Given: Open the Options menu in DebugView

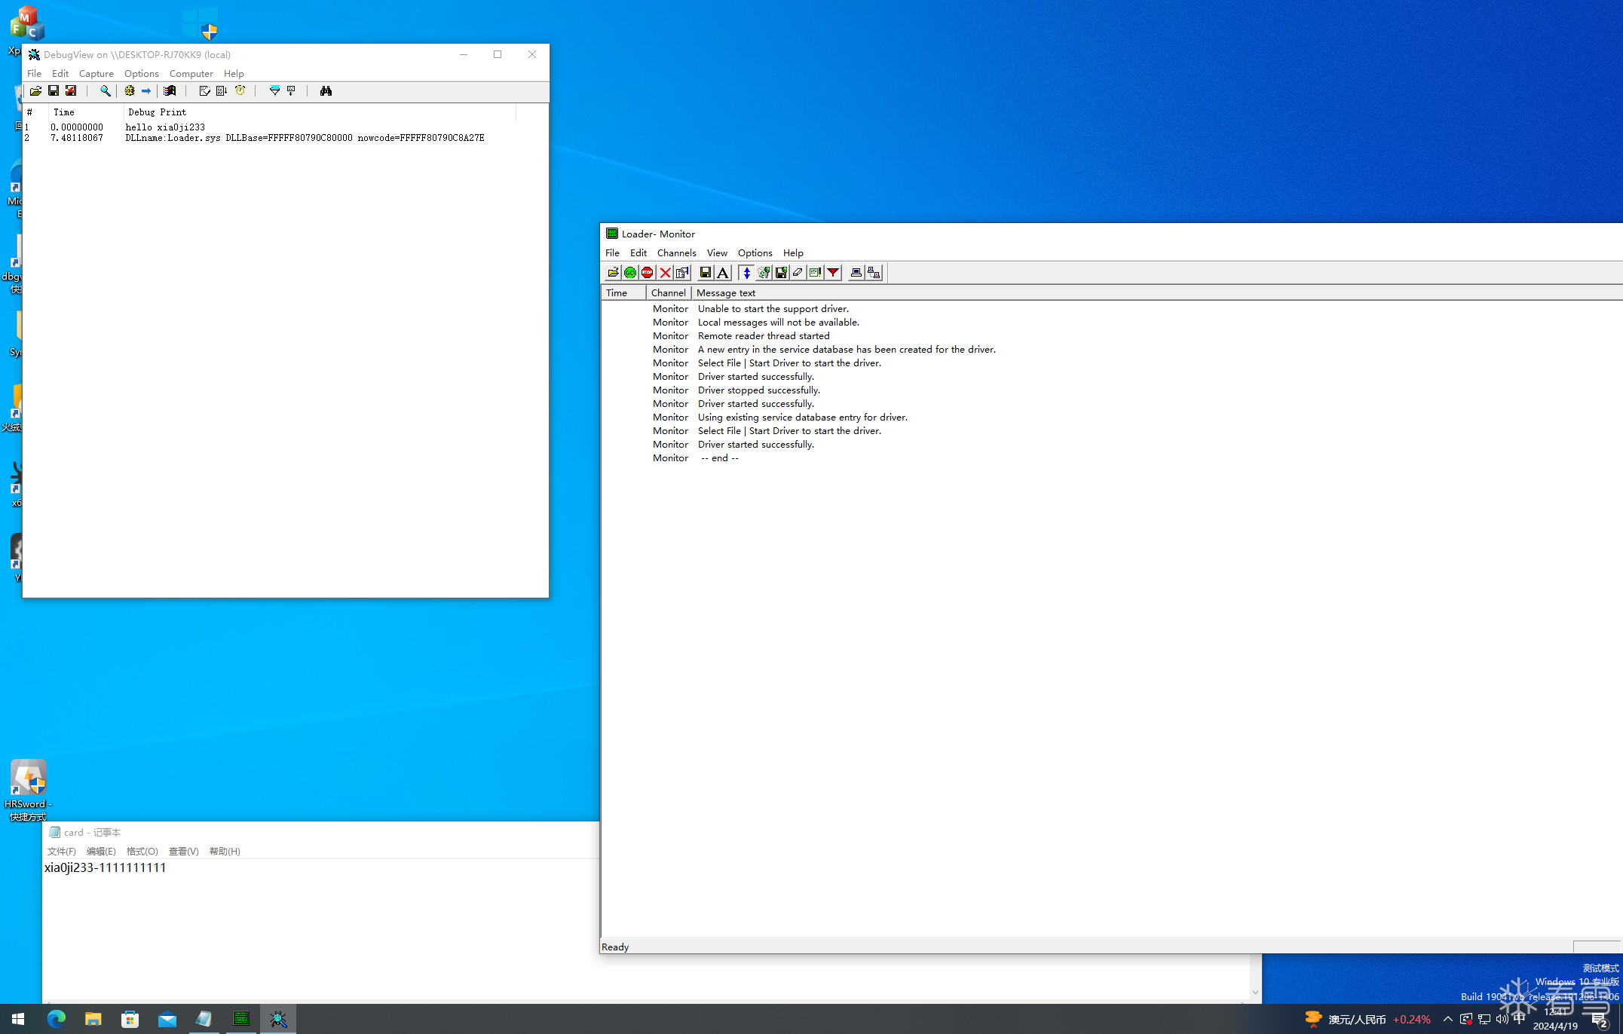Looking at the screenshot, I should coord(142,74).
